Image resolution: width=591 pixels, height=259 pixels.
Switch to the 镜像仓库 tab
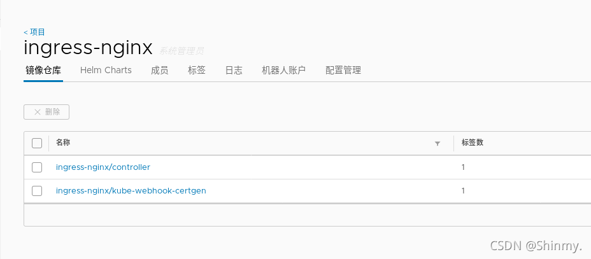click(x=43, y=70)
